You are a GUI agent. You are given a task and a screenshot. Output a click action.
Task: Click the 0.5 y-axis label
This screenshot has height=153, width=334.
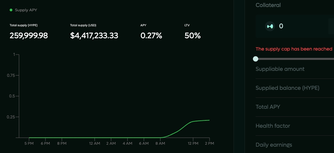coord(12,96)
